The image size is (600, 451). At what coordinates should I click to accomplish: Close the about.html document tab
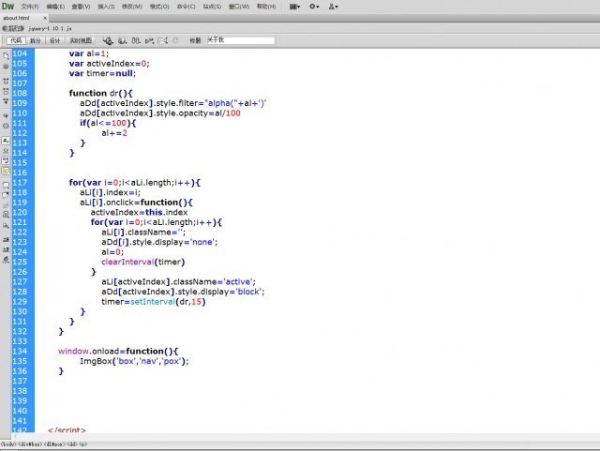point(45,18)
